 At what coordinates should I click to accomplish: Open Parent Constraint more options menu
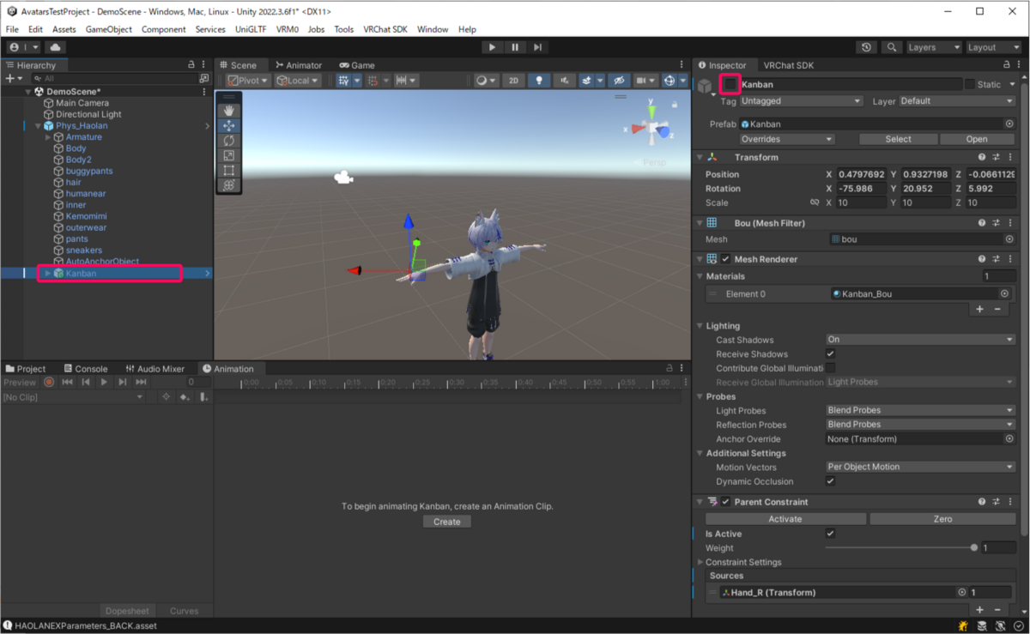(x=1011, y=502)
